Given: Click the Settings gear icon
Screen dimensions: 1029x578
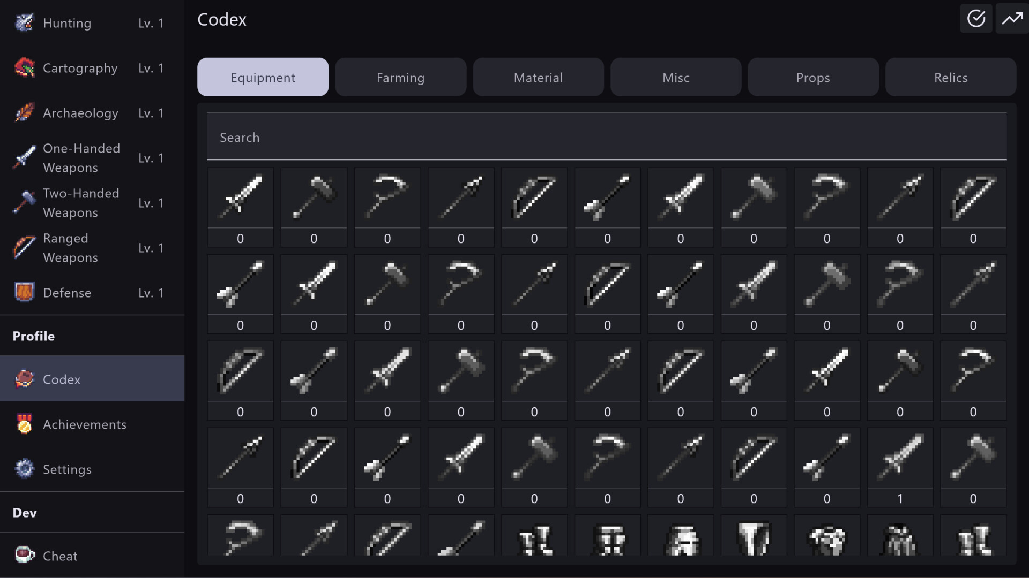Looking at the screenshot, I should click(24, 469).
